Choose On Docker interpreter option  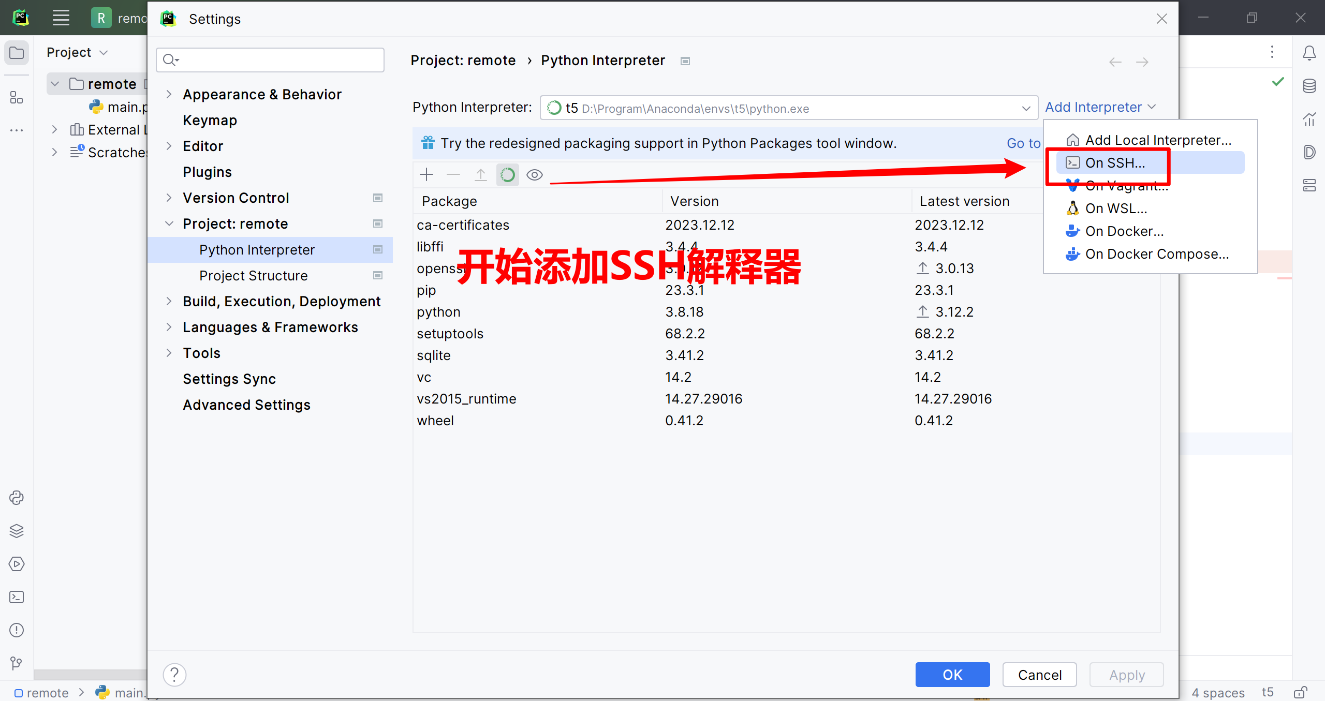[x=1149, y=231]
